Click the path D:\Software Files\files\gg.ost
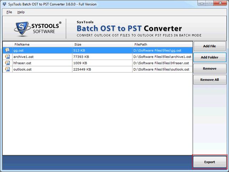229x172 pixels. point(157,51)
